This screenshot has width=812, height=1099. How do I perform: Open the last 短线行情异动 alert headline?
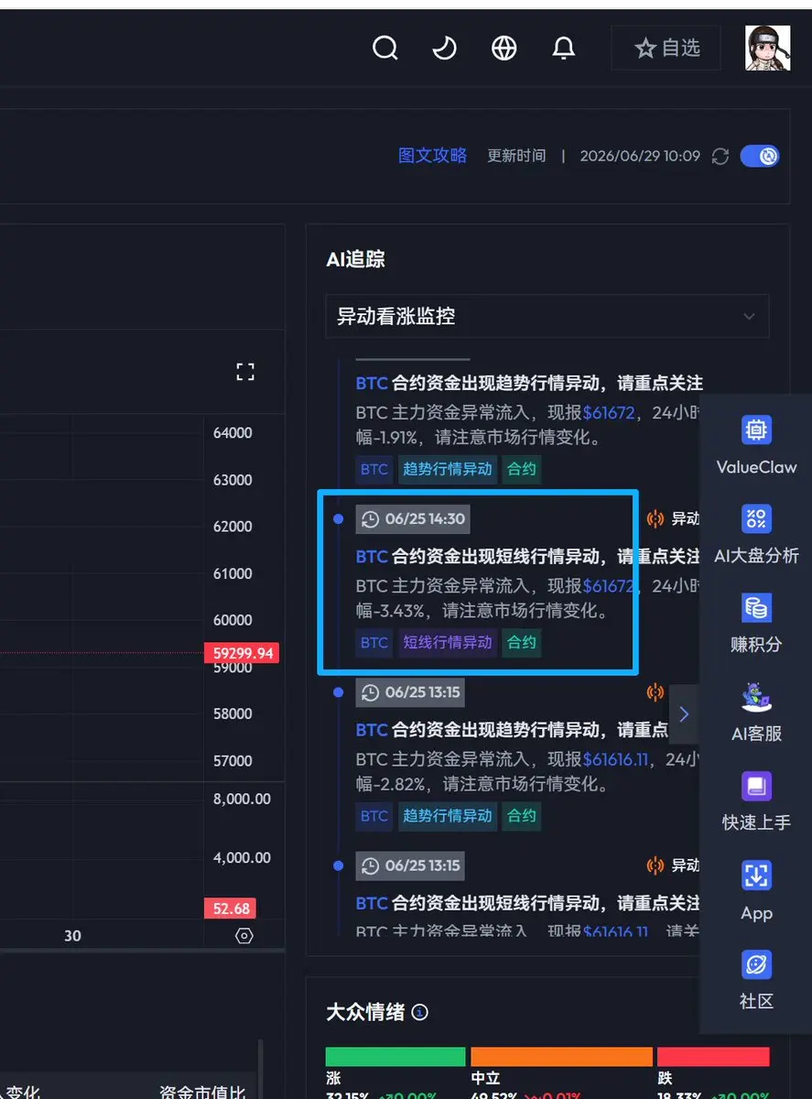(x=528, y=903)
